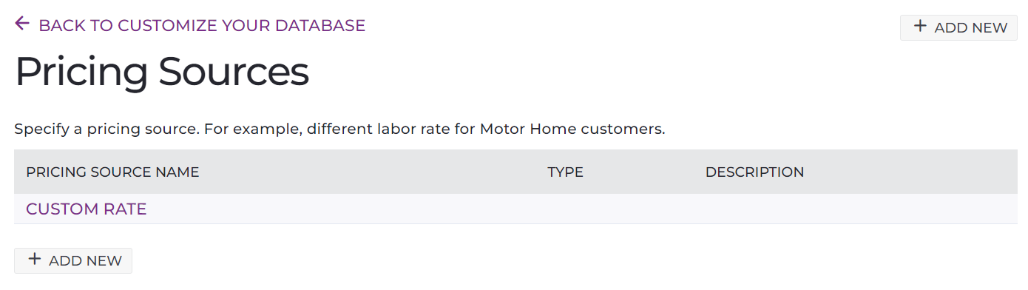This screenshot has height=290, width=1028.
Task: Select the Pricing Sources page heading
Action: click(162, 72)
